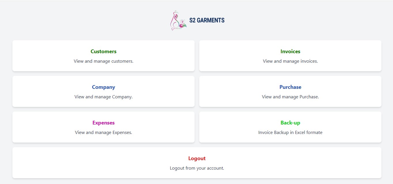Click Logout to sign out
The image size is (393, 184).
pos(197,162)
